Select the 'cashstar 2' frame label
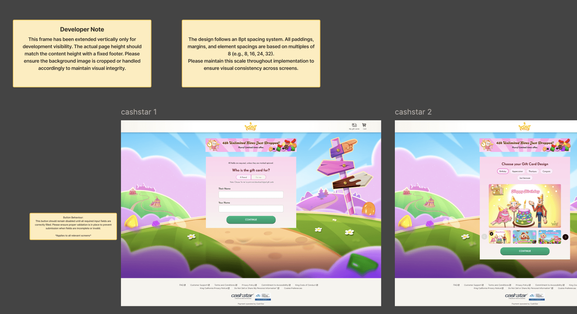This screenshot has height=314, width=577. pyautogui.click(x=413, y=112)
